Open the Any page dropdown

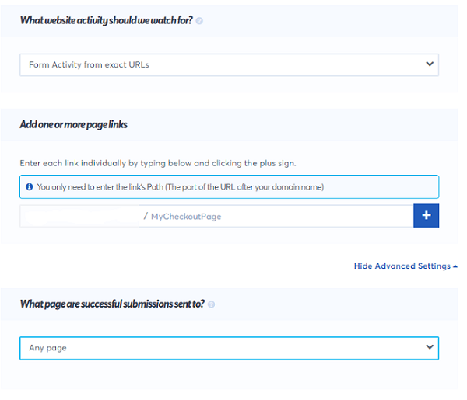[x=229, y=348]
